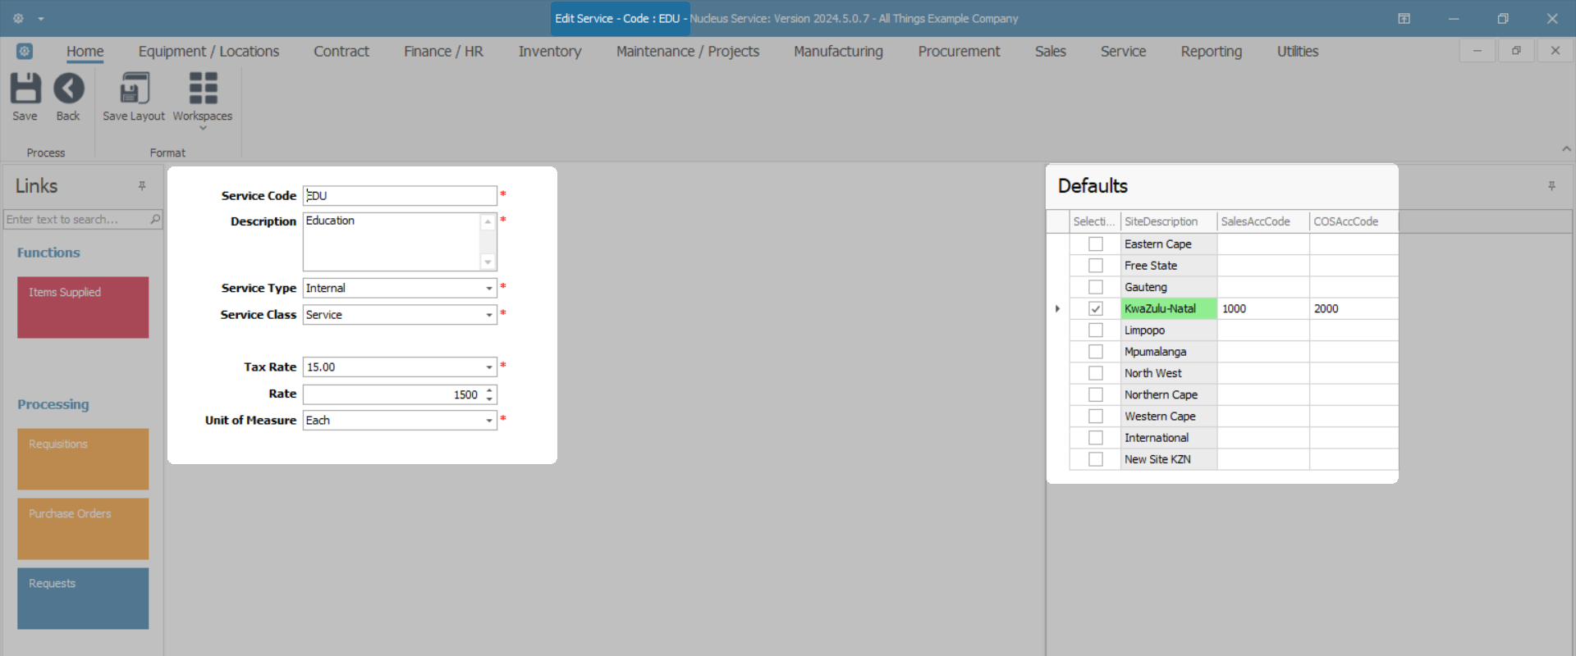Viewport: 1576px width, 656px height.
Task: Open the Items Supplied tile
Action: tap(83, 307)
